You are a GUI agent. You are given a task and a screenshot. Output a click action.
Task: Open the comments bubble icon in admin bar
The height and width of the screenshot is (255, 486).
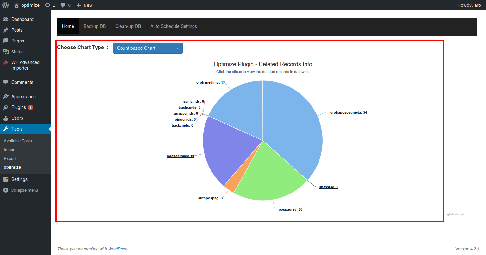click(x=63, y=5)
